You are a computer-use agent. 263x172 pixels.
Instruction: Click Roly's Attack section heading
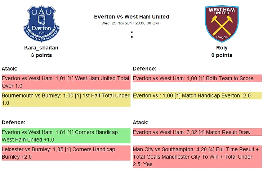[x=141, y=122]
